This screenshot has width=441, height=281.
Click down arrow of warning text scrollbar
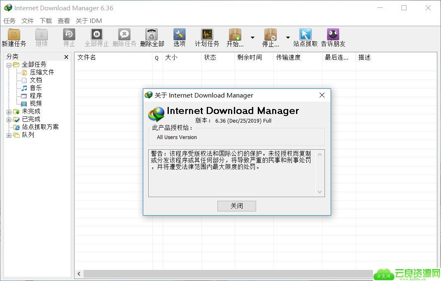pos(320,192)
